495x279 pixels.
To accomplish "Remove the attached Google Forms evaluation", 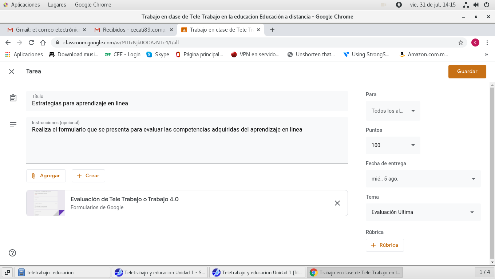I will (x=337, y=203).
